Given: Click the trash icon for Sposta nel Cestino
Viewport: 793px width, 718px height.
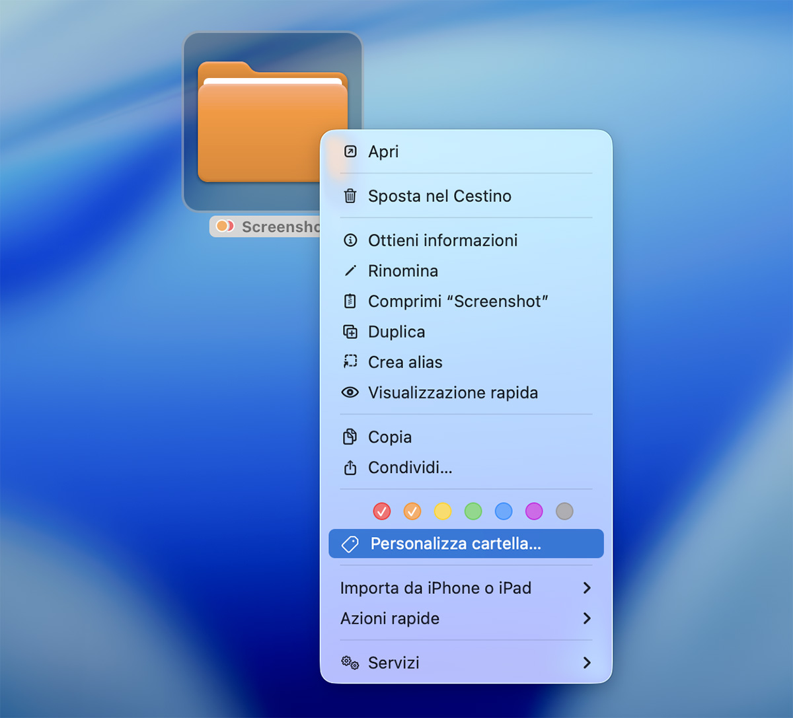Looking at the screenshot, I should pos(350,196).
